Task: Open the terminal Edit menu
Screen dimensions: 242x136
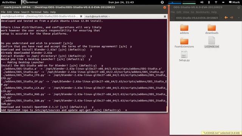Action: coord(9,12)
